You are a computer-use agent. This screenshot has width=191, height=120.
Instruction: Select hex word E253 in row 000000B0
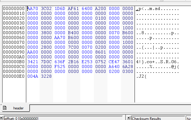tap(87, 62)
